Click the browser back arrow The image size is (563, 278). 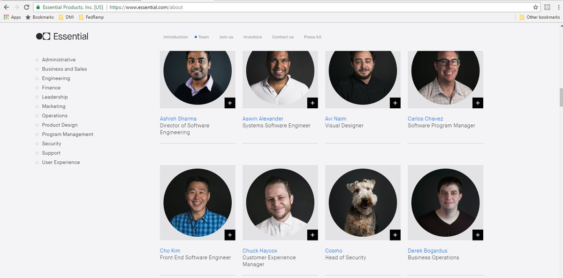coord(6,8)
